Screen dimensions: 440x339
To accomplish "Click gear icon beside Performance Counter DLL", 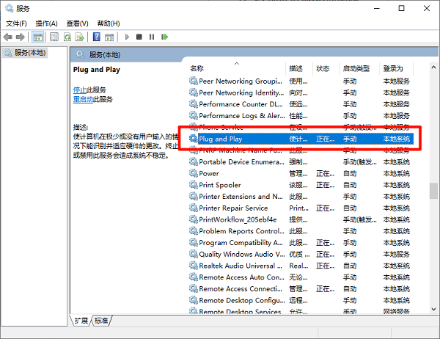I will coord(194,104).
